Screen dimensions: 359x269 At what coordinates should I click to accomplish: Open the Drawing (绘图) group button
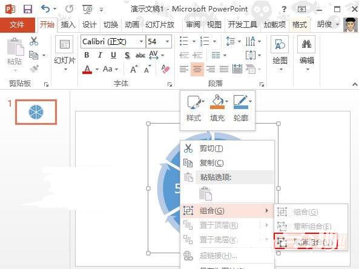click(x=280, y=53)
